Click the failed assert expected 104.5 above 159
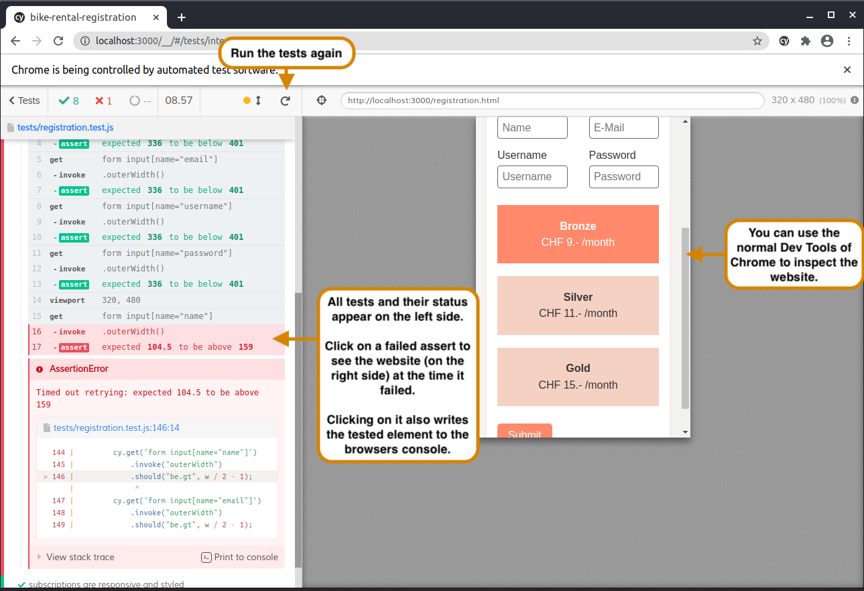This screenshot has height=591, width=864. pyautogui.click(x=158, y=347)
